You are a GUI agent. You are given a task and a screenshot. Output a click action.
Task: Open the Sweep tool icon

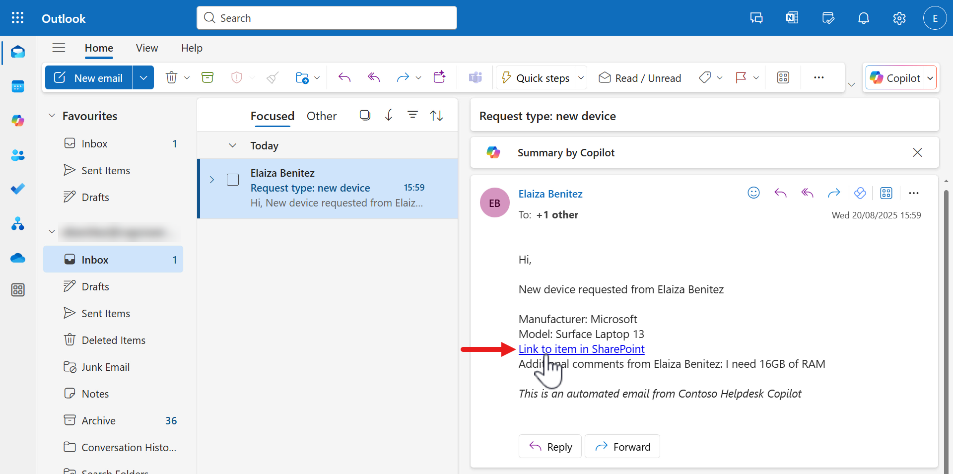point(272,77)
